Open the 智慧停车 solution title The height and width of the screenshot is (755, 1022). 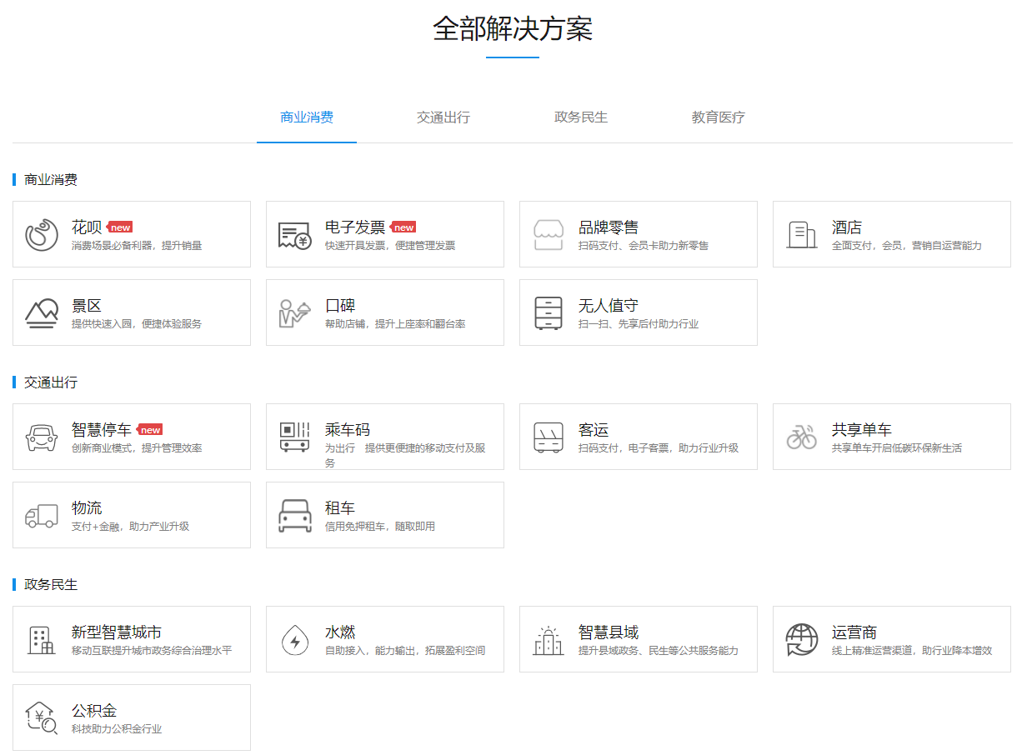click(x=102, y=430)
